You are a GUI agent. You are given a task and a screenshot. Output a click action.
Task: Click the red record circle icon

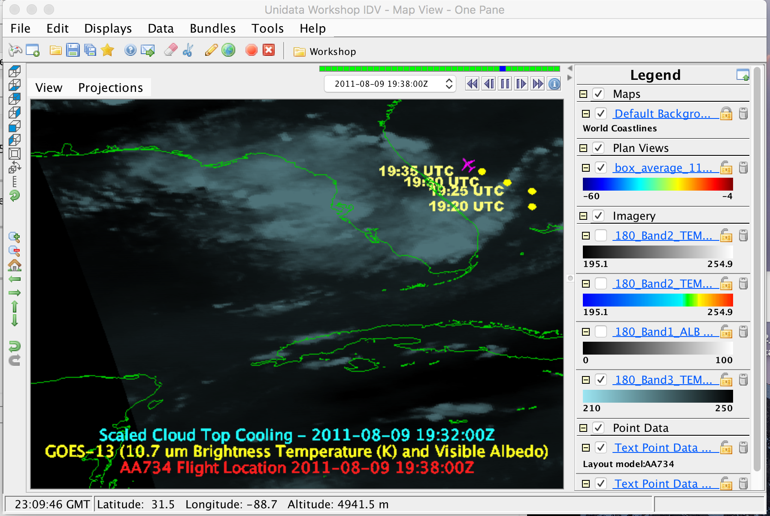point(251,50)
